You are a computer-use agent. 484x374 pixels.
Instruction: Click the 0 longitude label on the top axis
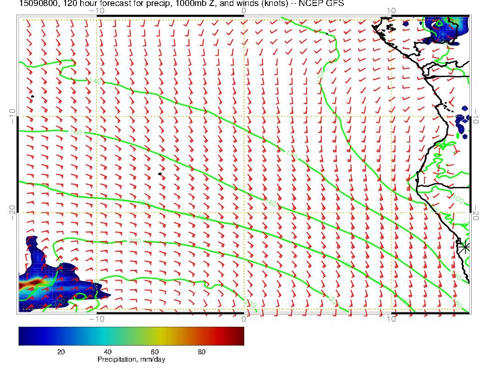click(x=243, y=11)
